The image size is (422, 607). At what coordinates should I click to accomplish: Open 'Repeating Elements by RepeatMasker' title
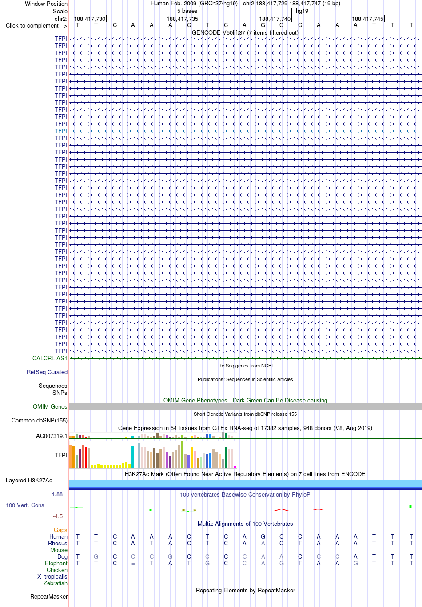(x=245, y=590)
